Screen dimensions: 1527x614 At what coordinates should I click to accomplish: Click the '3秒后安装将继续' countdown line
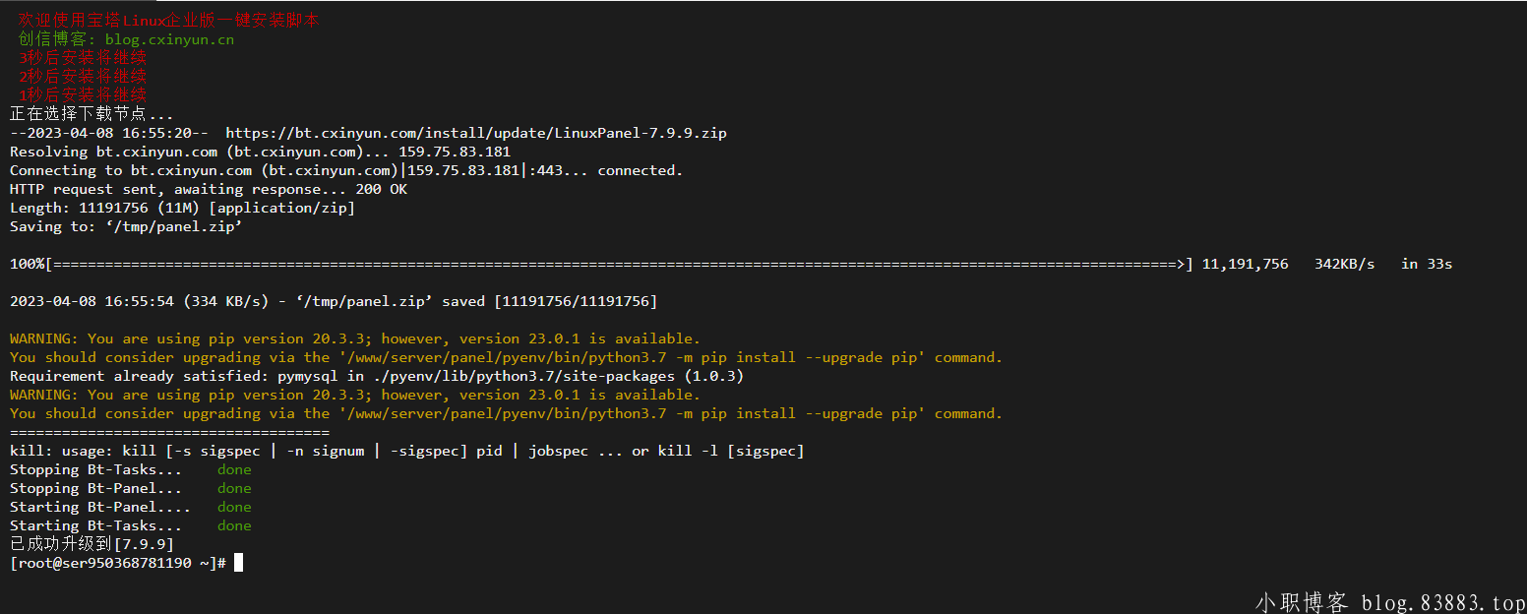click(x=83, y=58)
